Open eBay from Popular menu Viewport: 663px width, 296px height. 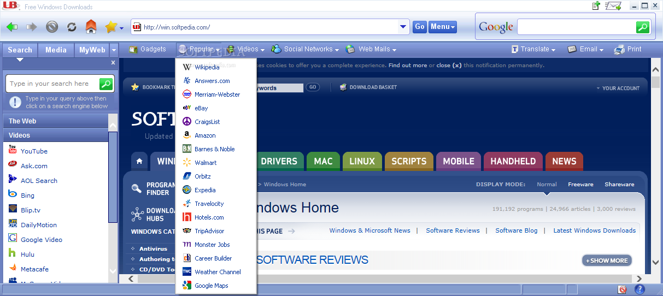pyautogui.click(x=216, y=108)
